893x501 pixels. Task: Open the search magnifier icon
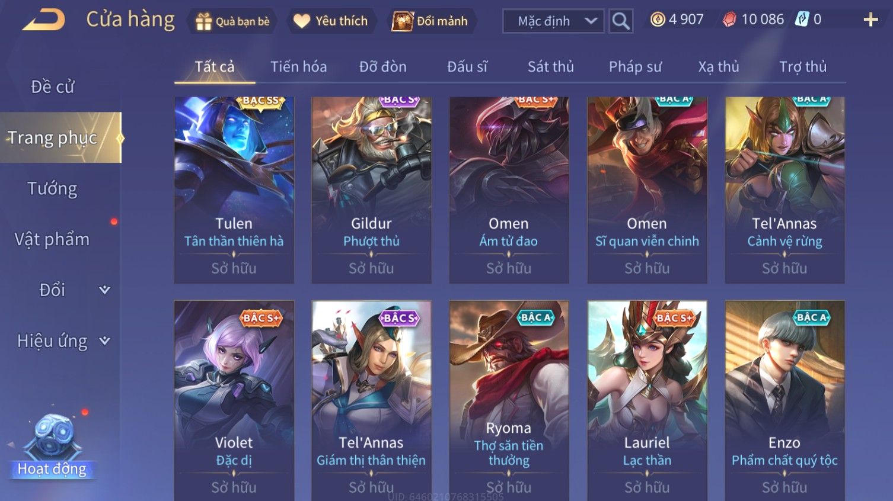coord(621,21)
